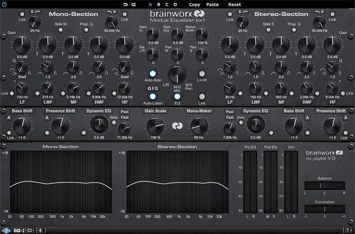
Task: Click the Stereo-Section high-pass 6 dB slope button
Action: point(243,12)
